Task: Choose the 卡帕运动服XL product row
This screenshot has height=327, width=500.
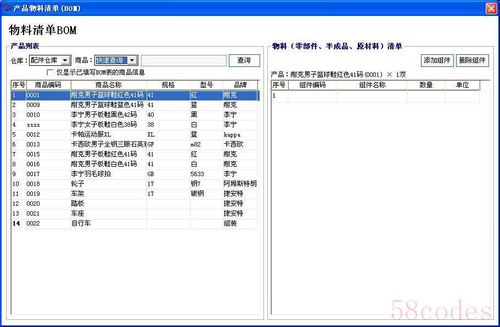Action: (x=107, y=134)
